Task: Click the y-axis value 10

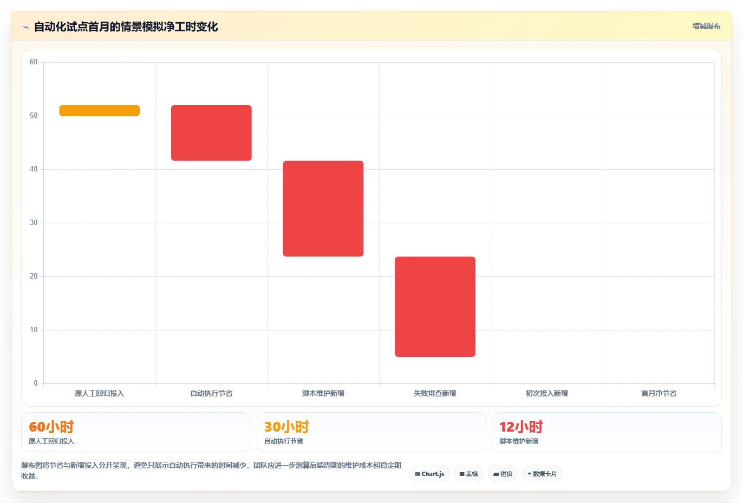Action: (34, 330)
